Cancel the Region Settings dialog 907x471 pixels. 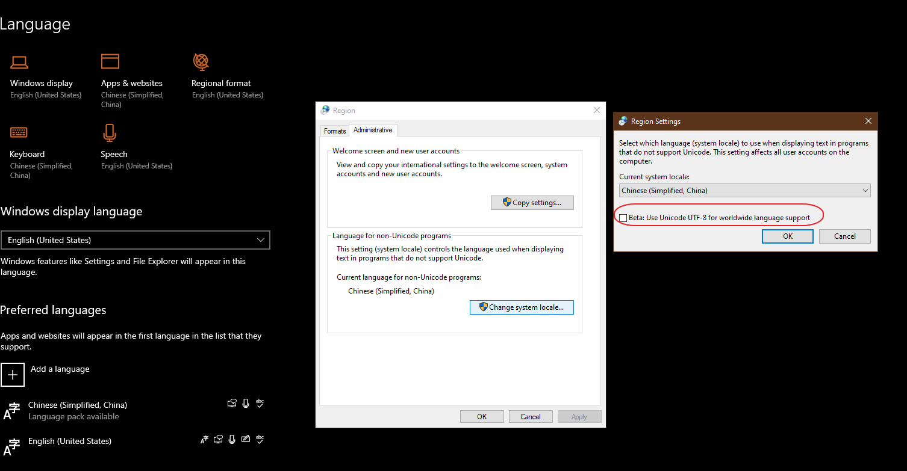[844, 236]
